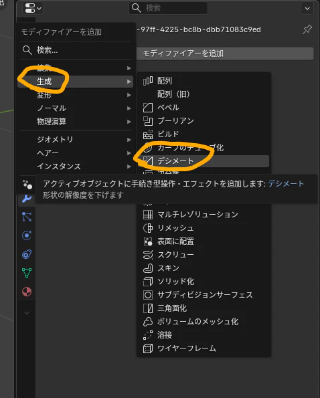This screenshot has height=398, width=320.
Task: Open the Material properties sphere tab
Action: click(x=27, y=292)
